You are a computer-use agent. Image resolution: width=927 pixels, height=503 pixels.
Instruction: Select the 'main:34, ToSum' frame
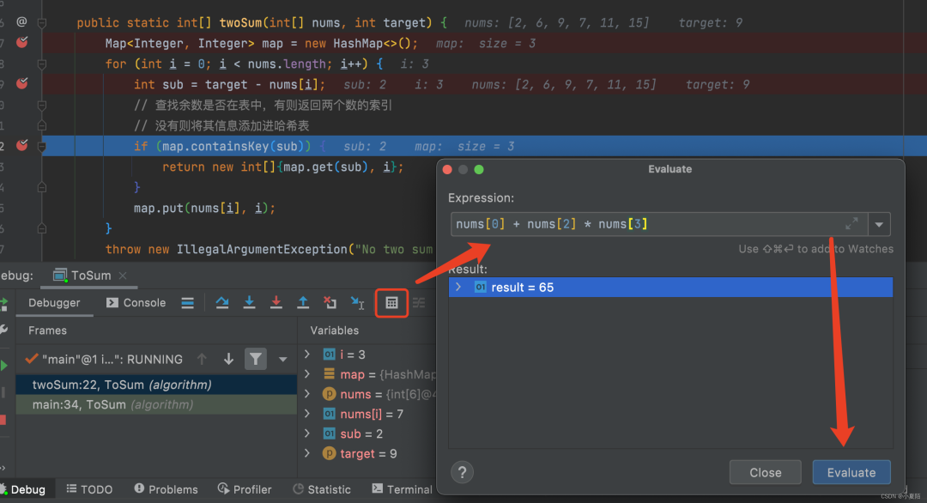tap(157, 404)
